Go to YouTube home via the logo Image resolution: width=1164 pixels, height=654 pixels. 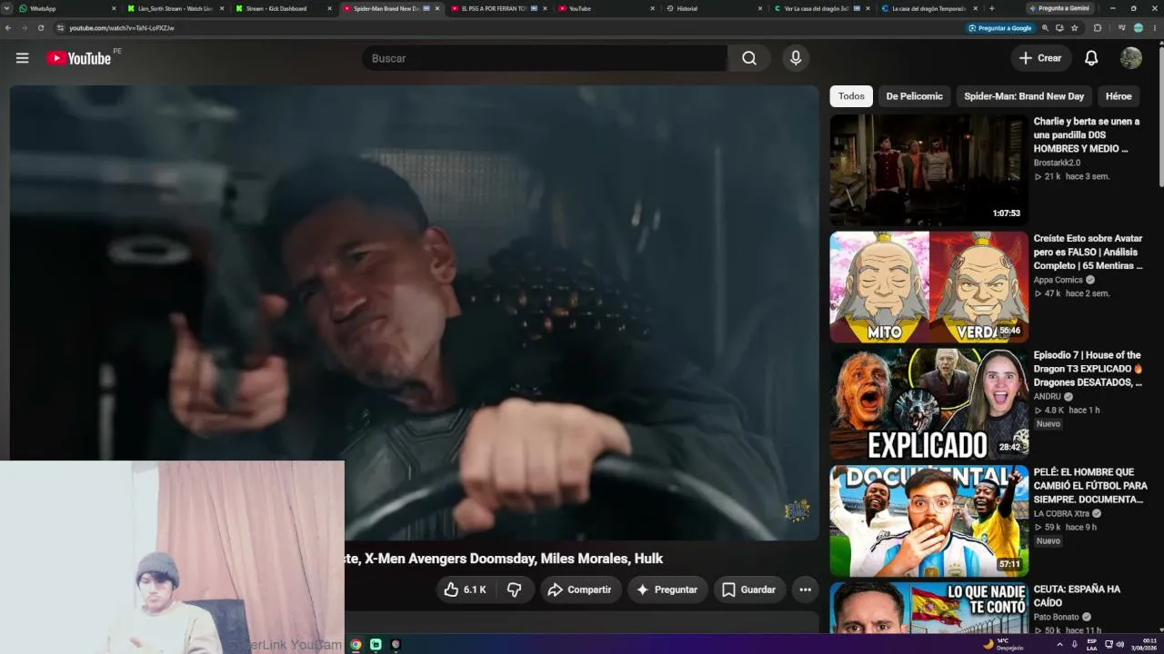pos(79,58)
